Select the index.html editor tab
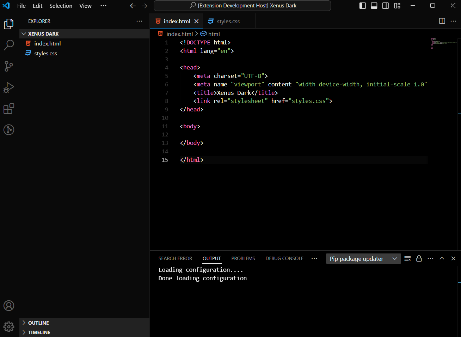Image resolution: width=461 pixels, height=337 pixels. [x=177, y=21]
